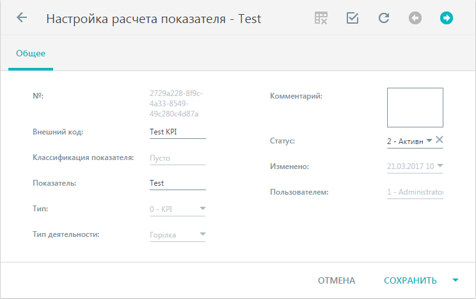Click the Классификация показателя empty field
476x299 pixels.
tap(178, 158)
